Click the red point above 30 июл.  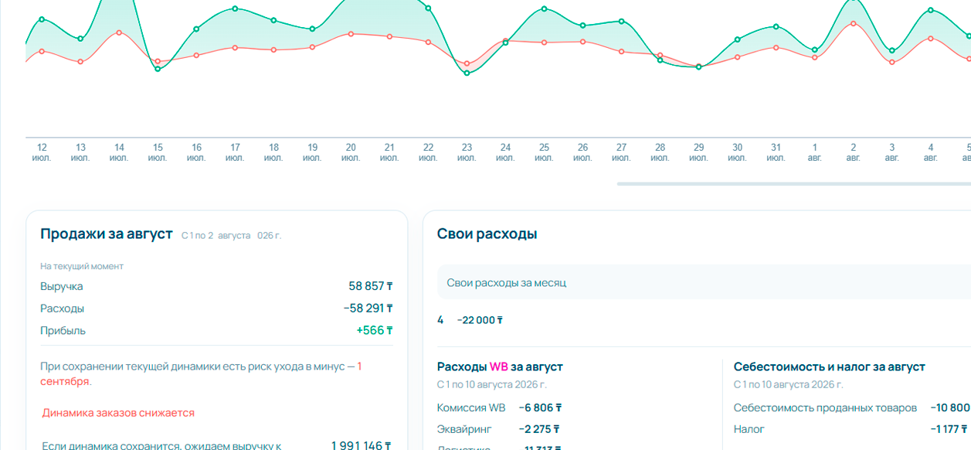[x=737, y=56]
